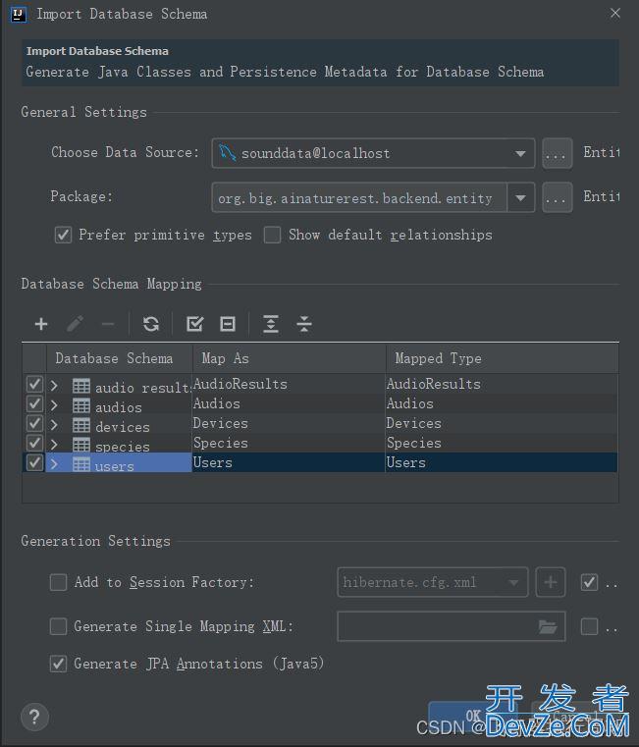Select the AudioResults Map As cell
This screenshot has width=639, height=747.
click(x=289, y=384)
